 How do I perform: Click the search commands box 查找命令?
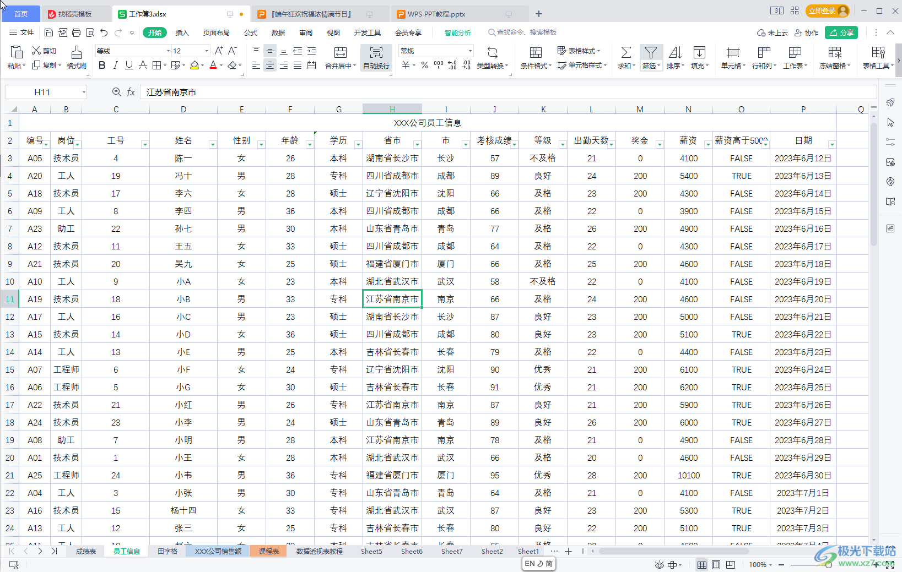pyautogui.click(x=522, y=32)
